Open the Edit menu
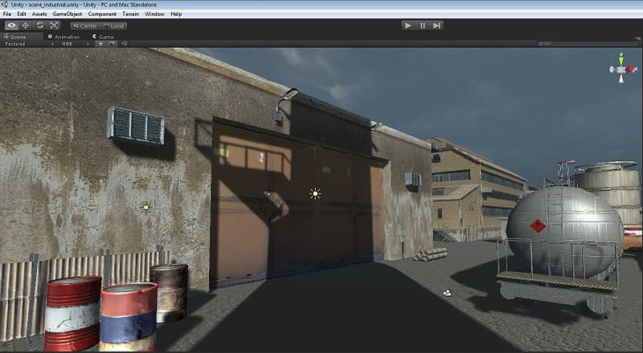This screenshot has height=353, width=643. point(22,14)
